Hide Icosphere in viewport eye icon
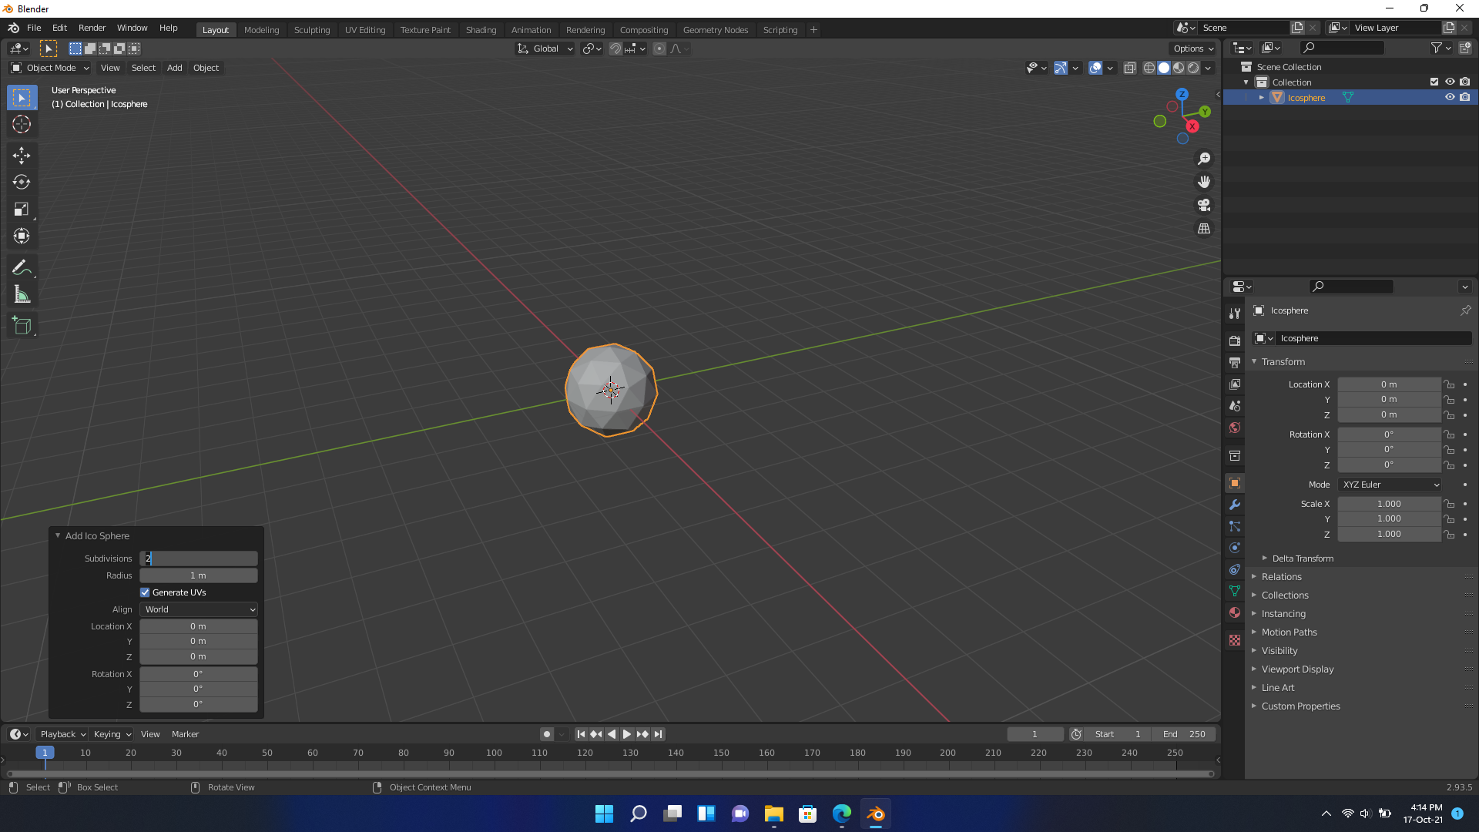The image size is (1479, 832). click(1450, 97)
